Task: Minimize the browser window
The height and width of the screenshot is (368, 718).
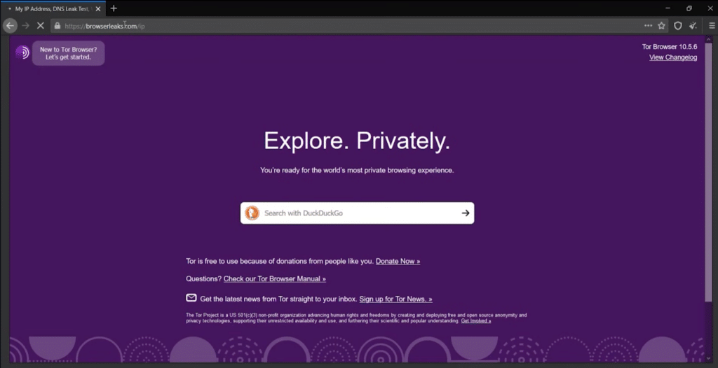Action: [669, 8]
